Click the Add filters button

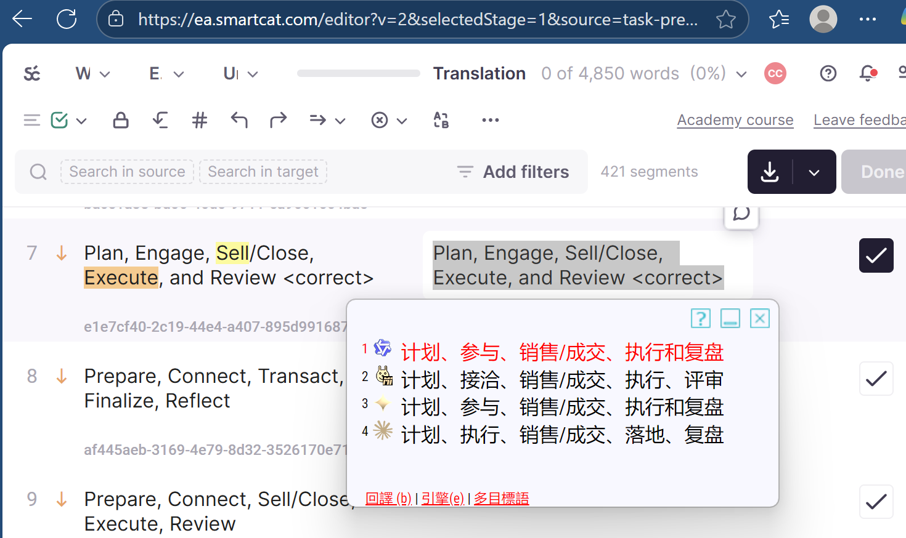click(x=513, y=172)
